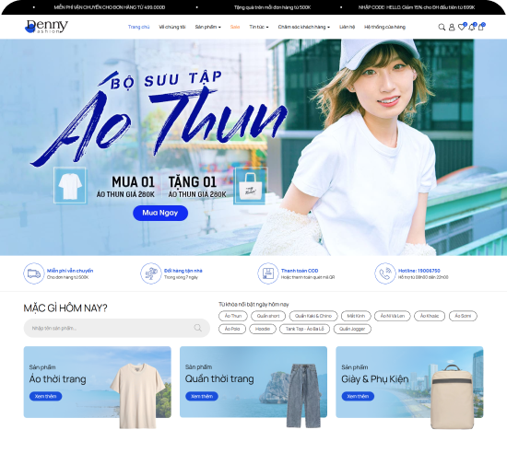Viewport: 507px width, 453px height.
Task: Open the shopping bag cart icon
Action: tap(481, 27)
